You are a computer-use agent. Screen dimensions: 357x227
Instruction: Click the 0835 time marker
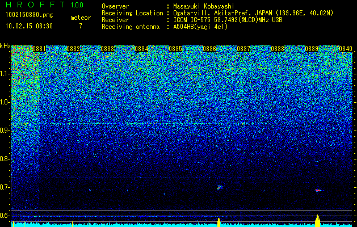coord(175,49)
